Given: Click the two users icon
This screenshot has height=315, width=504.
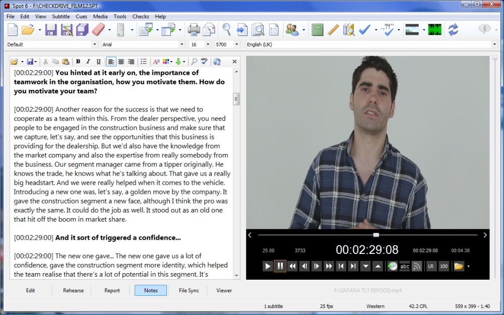Looking at the screenshot, I should (x=292, y=30).
